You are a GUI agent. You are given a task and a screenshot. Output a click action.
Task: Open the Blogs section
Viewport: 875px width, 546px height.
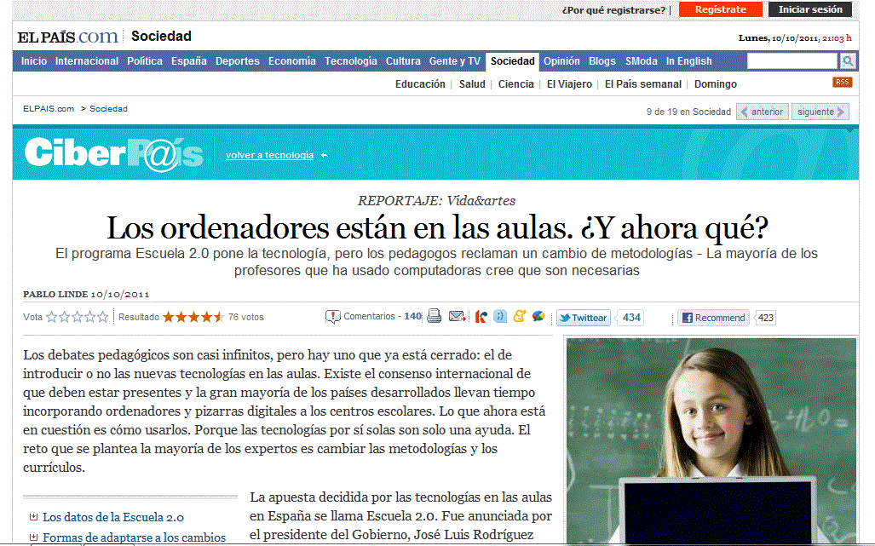(602, 60)
